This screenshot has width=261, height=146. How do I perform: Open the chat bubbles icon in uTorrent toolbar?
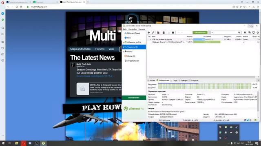[x=249, y=32]
